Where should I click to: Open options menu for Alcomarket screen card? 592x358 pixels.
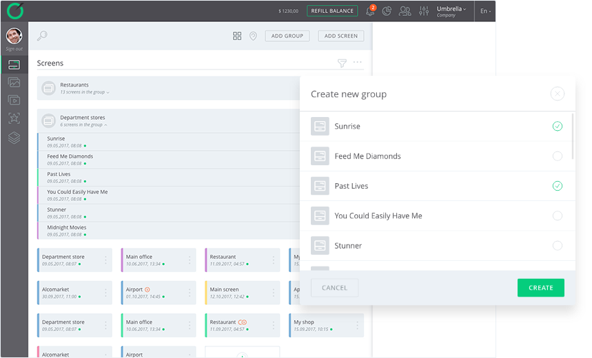coord(105,293)
